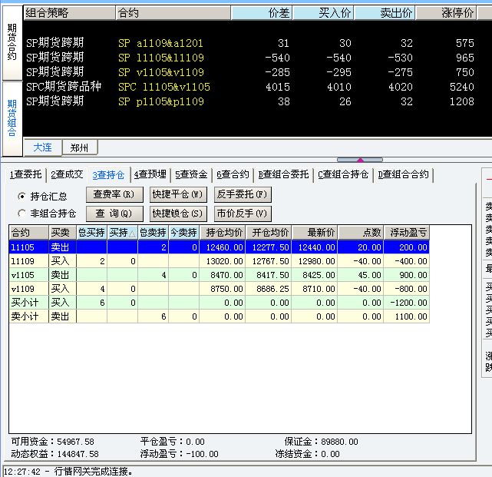
Task: Click the 组合策略 column header
Action: click(69, 13)
